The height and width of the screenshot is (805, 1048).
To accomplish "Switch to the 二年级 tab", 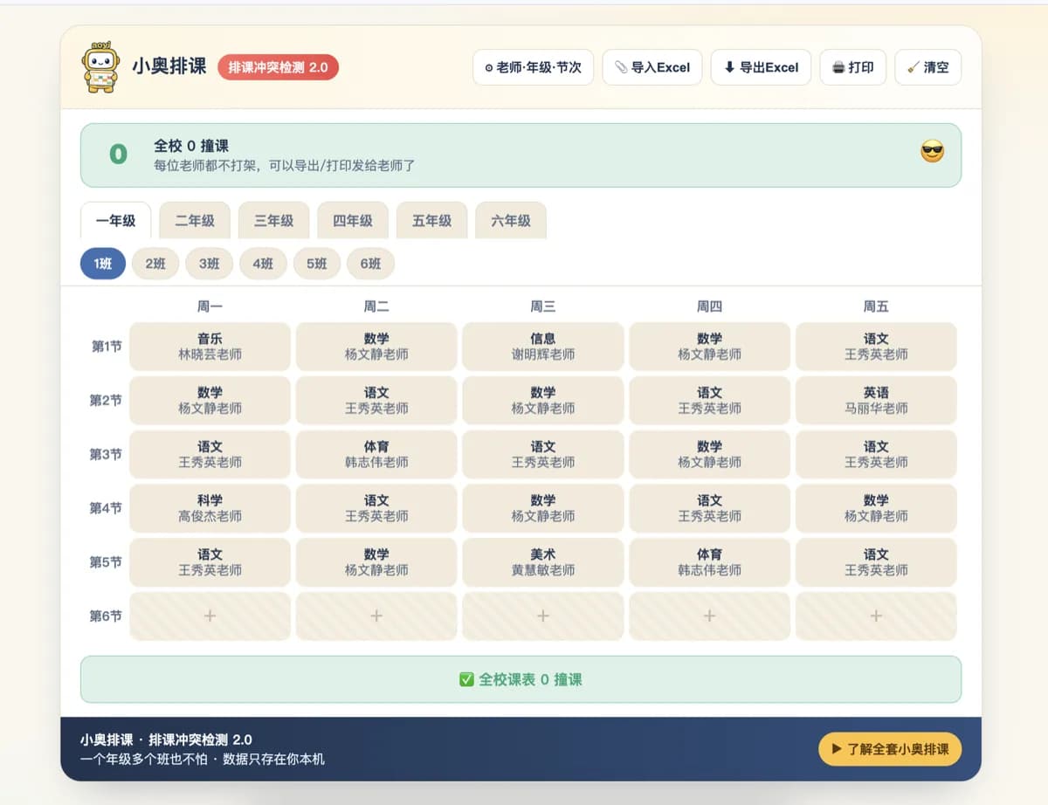I will pos(195,221).
